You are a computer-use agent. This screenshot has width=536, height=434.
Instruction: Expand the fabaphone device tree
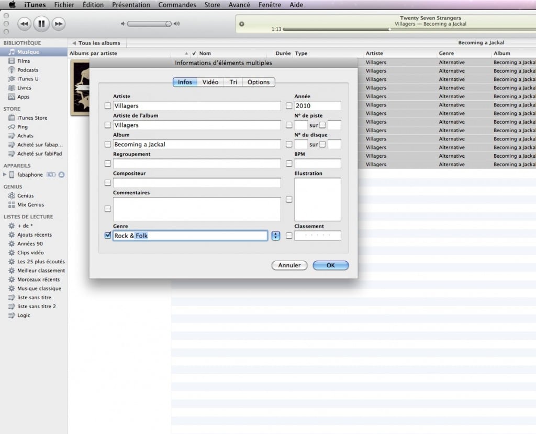4,174
